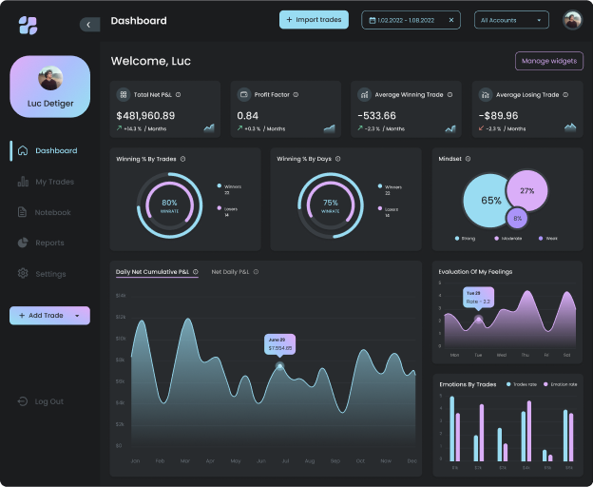593x487 pixels.
Task: Open My Trades in the sidebar
Action: tap(53, 182)
